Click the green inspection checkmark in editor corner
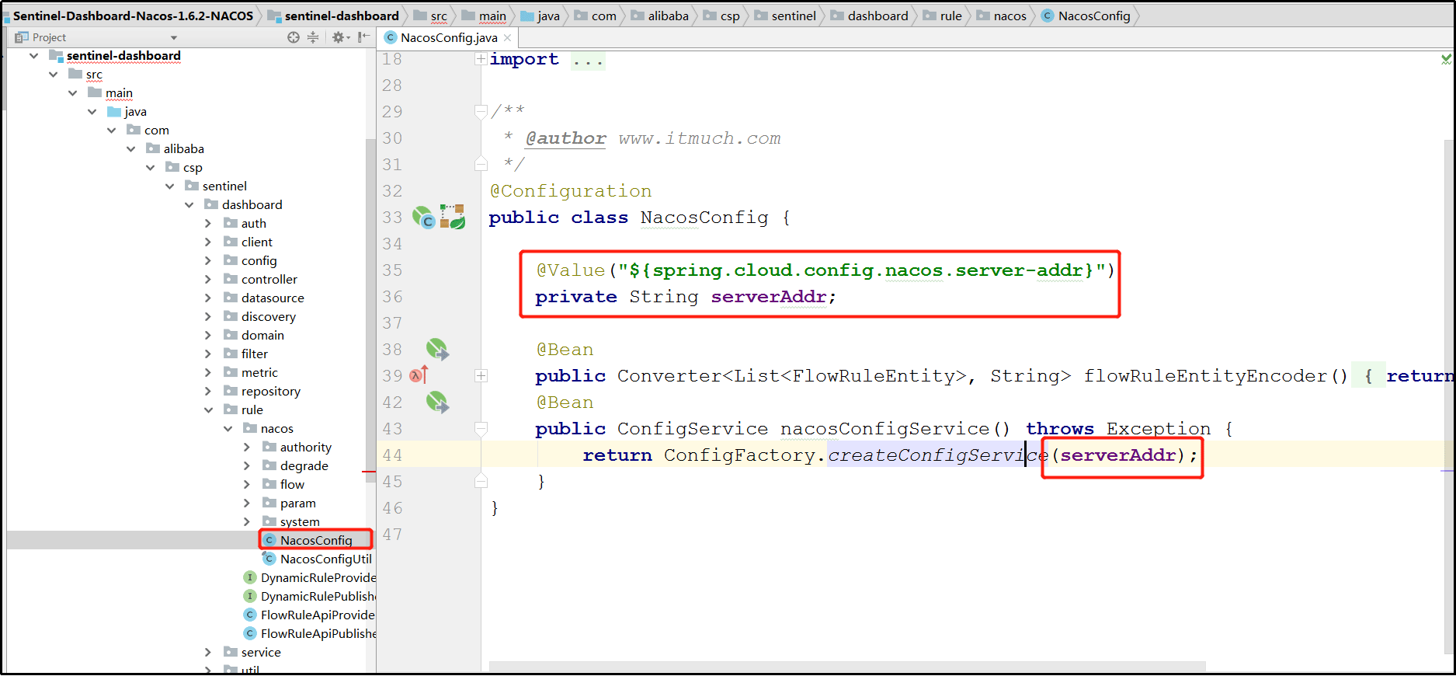 [1447, 59]
